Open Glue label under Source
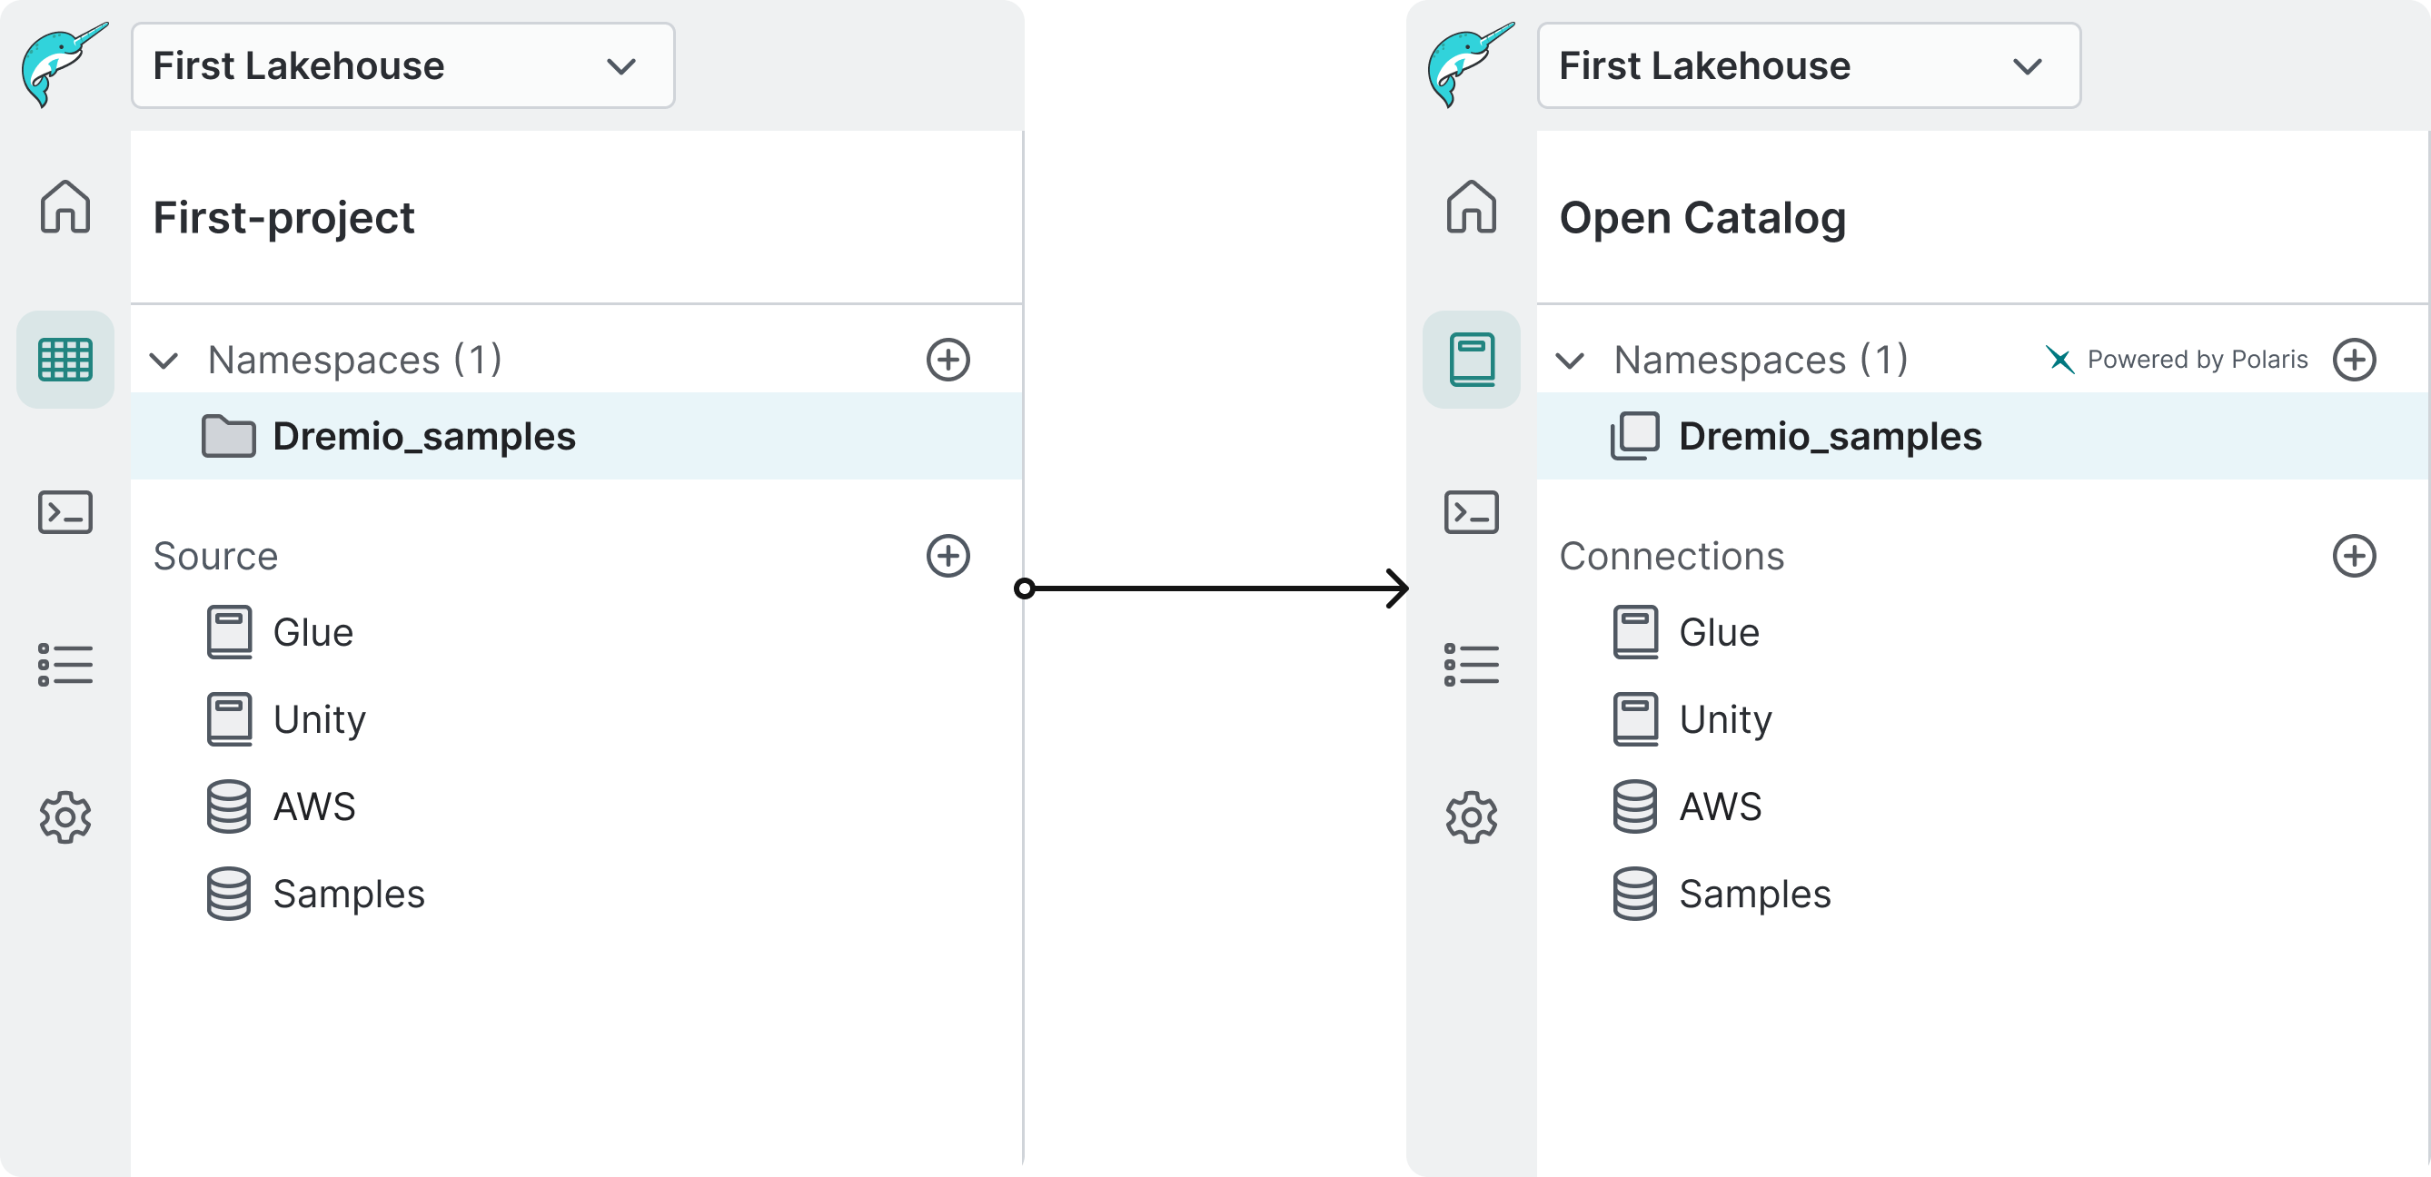The width and height of the screenshot is (2431, 1177). point(313,633)
